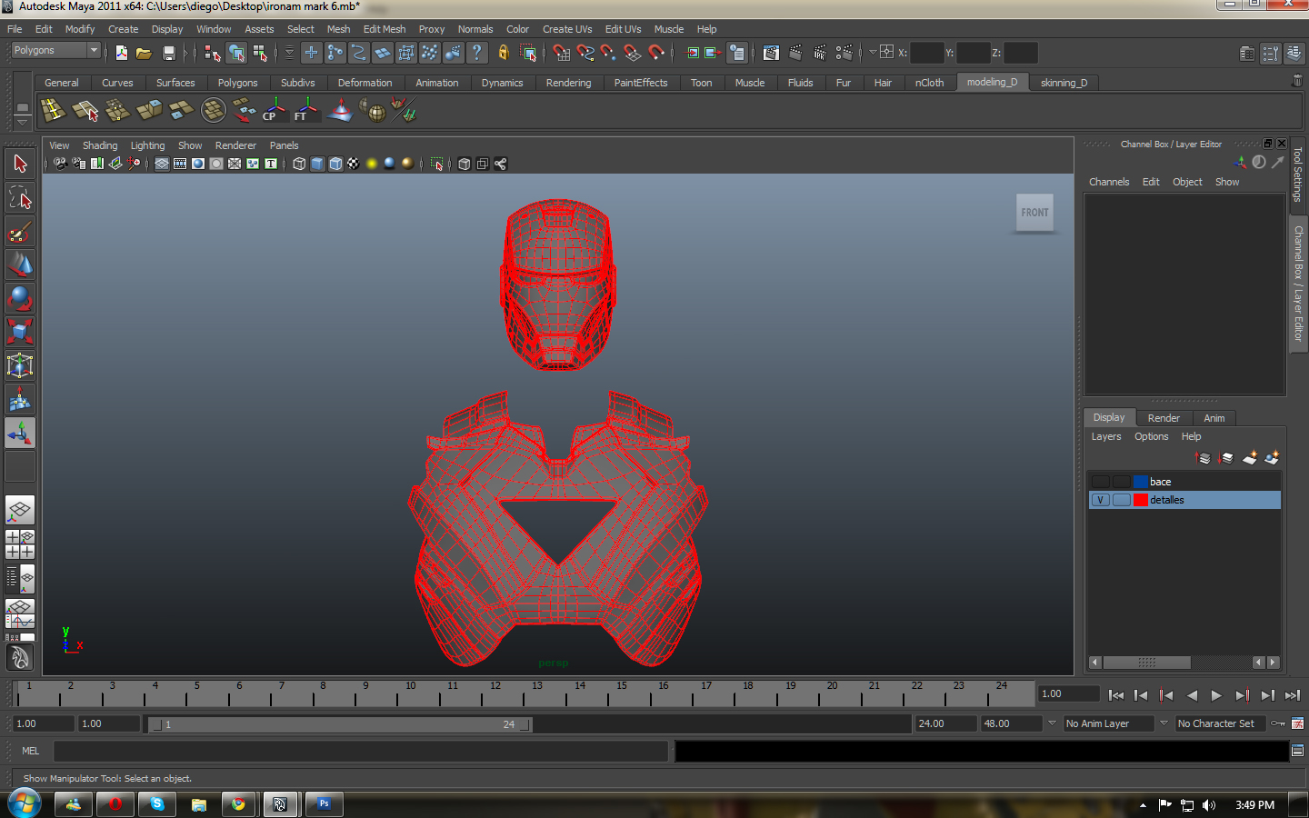1309x818 pixels.
Task: Select the Lasso tool in toolbox
Action: click(20, 198)
